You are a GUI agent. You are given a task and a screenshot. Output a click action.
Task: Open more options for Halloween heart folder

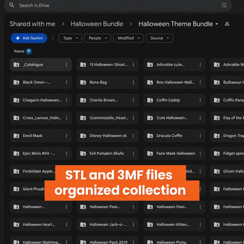pos(66,225)
